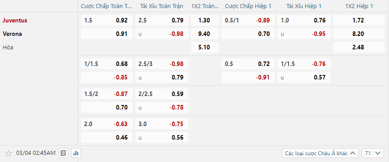Expand the 71 markets dropdown
389x162 pixels.
[x=373, y=153]
